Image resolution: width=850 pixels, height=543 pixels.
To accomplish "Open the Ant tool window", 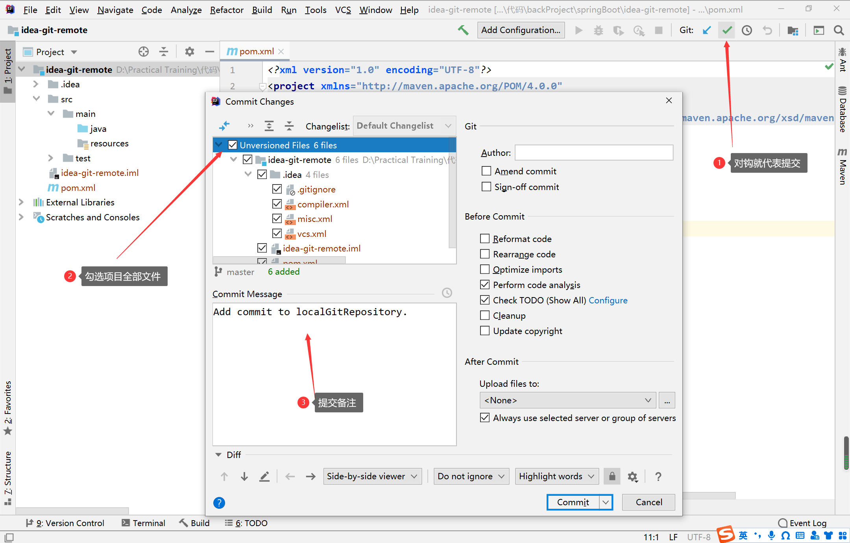I will click(x=843, y=60).
